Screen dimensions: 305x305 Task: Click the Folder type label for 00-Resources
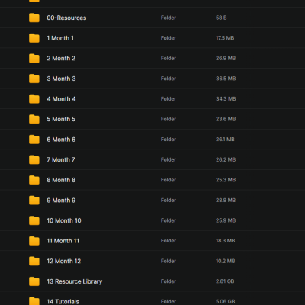coord(169,18)
